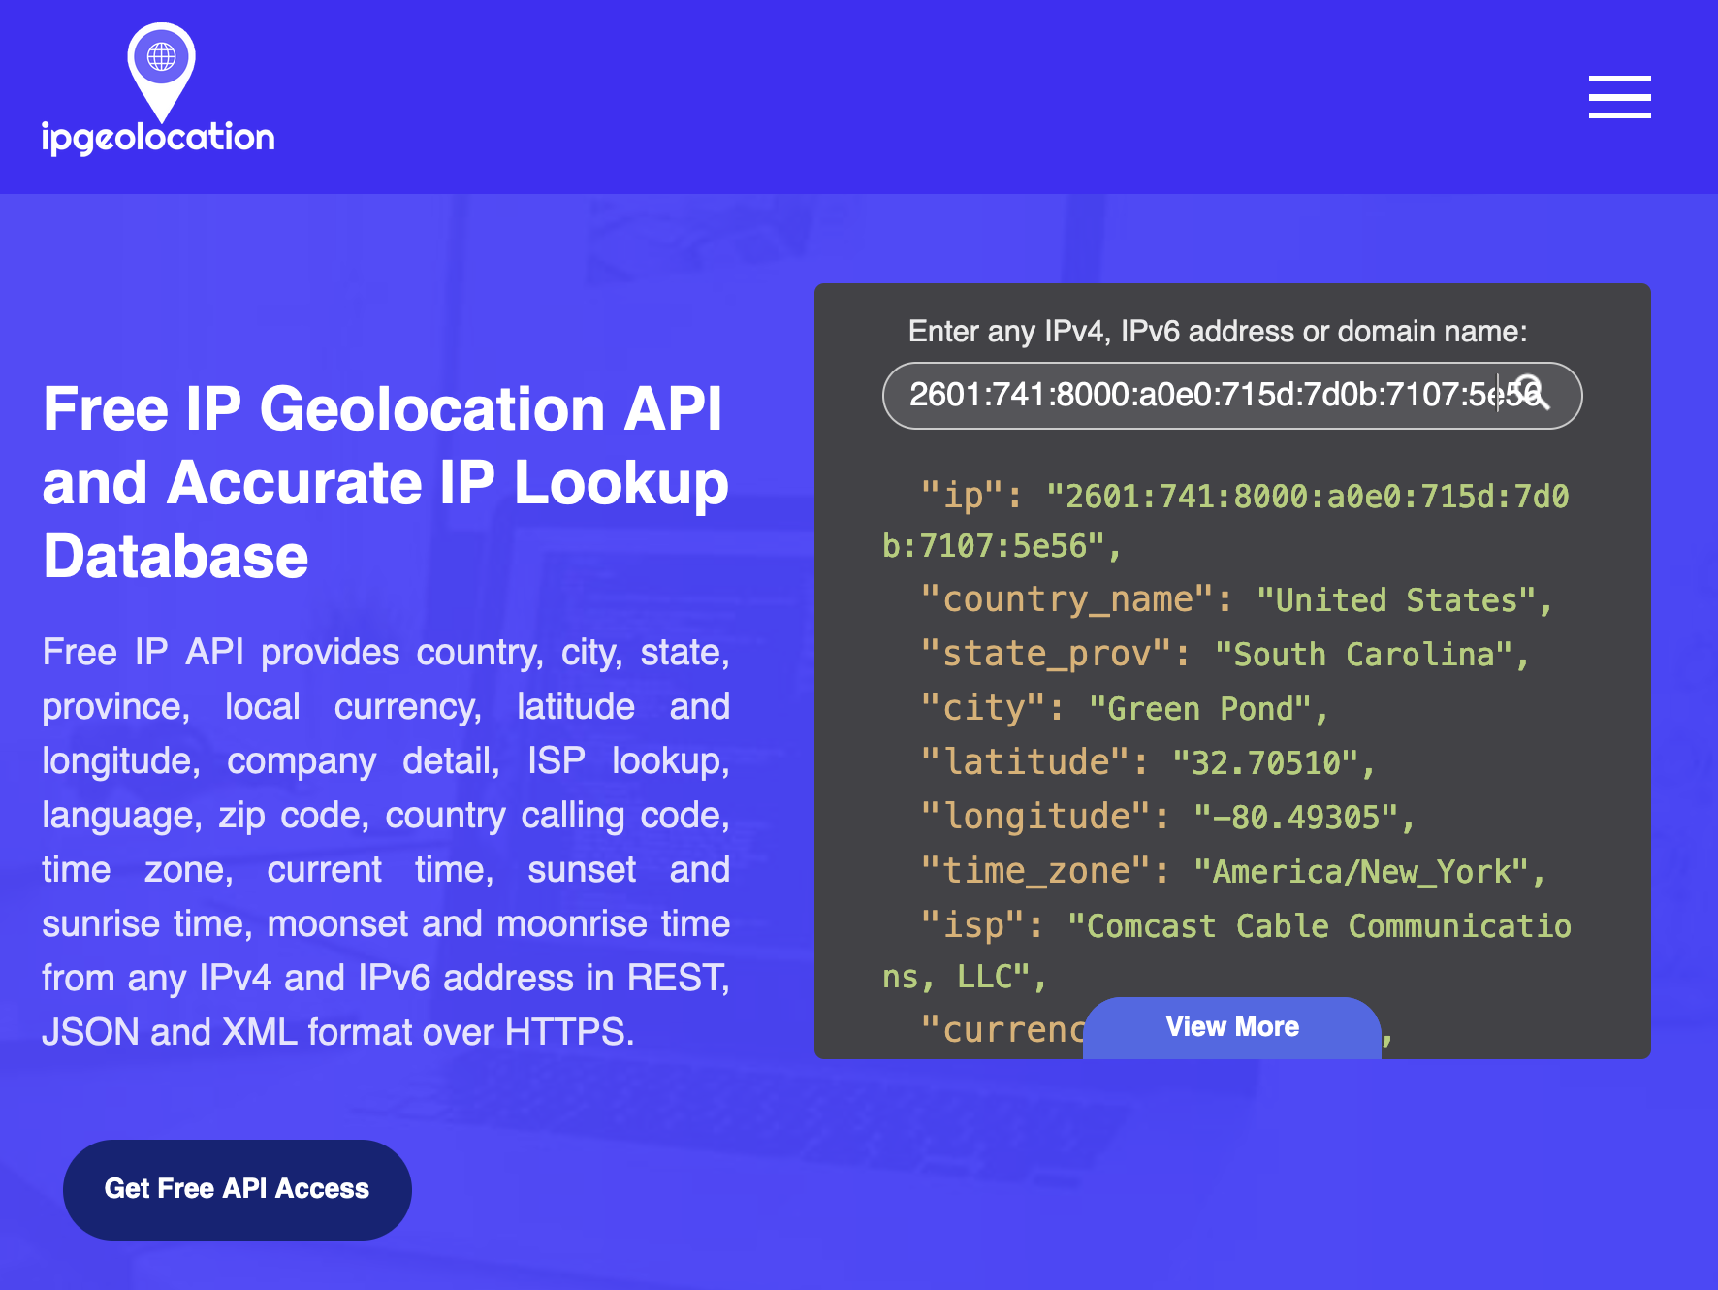1718x1290 pixels.
Task: Click the ipgeolocation brand name text
Action: click(158, 138)
